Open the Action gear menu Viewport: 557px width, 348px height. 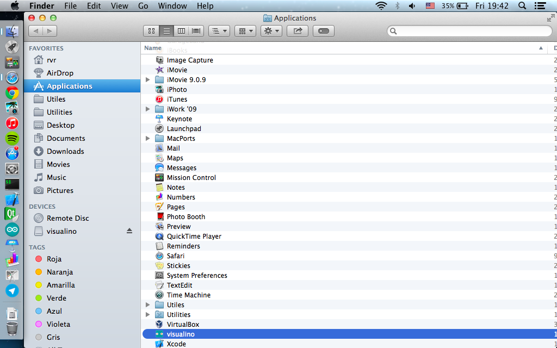click(x=271, y=31)
